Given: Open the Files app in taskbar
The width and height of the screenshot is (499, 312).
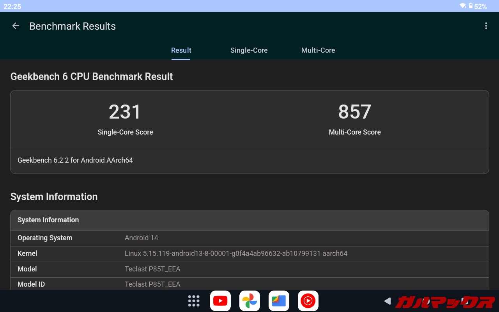Looking at the screenshot, I should [x=279, y=301].
